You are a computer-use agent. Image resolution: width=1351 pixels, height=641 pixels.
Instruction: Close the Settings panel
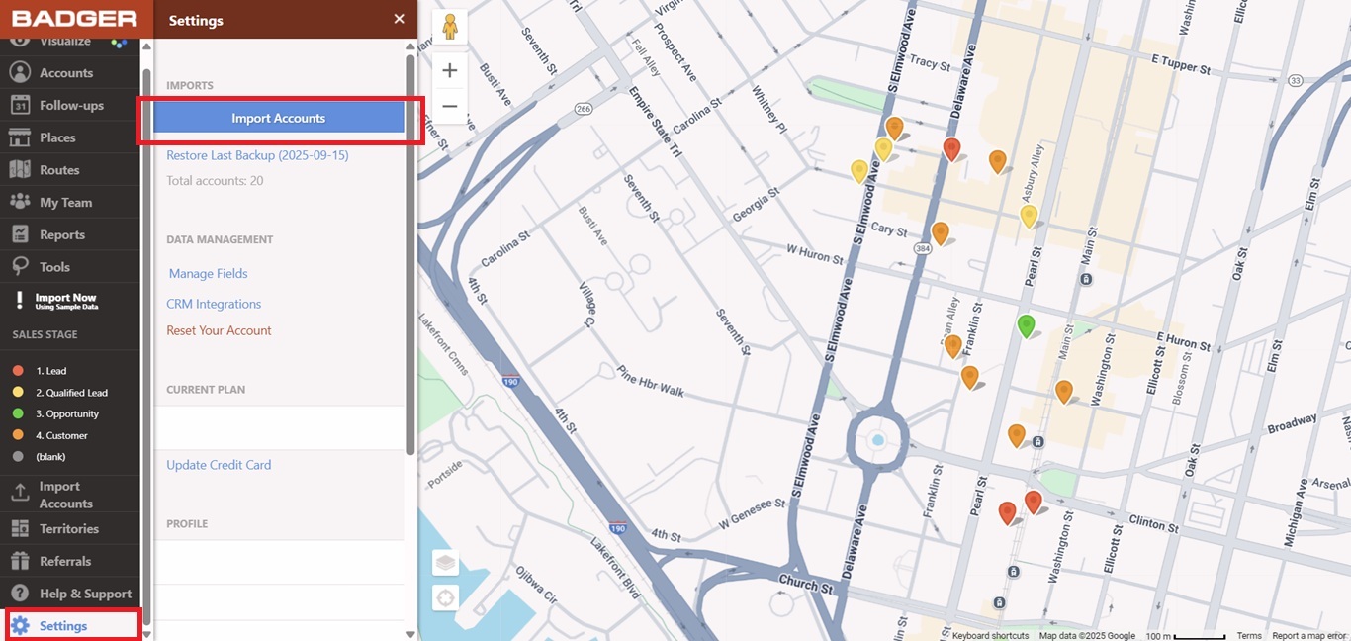tap(399, 19)
